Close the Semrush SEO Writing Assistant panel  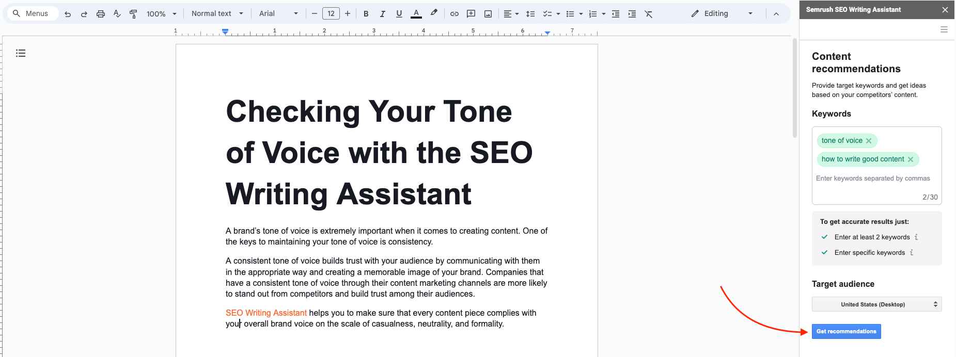[x=945, y=9]
